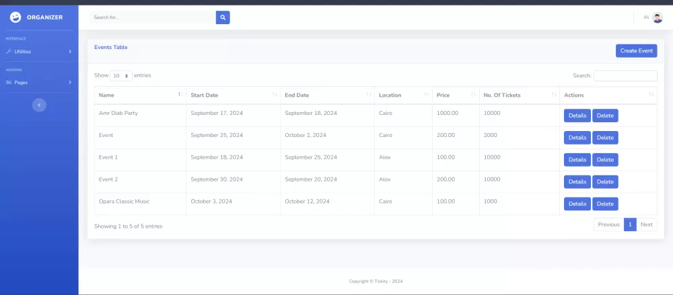673x295 pixels.
Task: Click the Pages folder icon
Action: click(x=9, y=83)
